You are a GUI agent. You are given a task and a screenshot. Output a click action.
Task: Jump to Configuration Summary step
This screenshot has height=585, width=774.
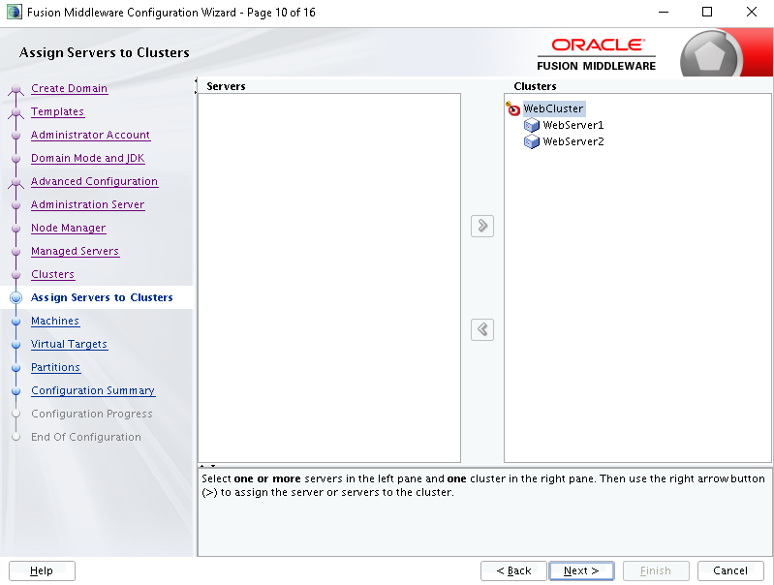coord(93,390)
